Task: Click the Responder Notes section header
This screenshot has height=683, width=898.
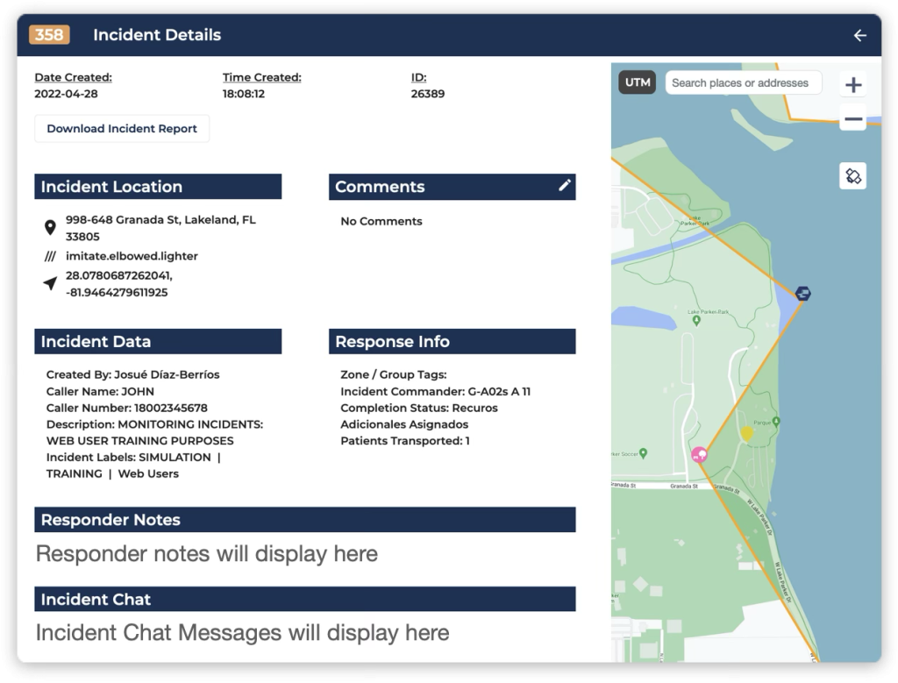Action: 305,520
